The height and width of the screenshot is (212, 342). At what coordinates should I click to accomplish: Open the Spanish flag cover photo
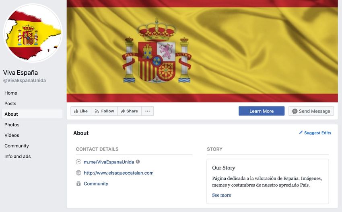pos(202,51)
